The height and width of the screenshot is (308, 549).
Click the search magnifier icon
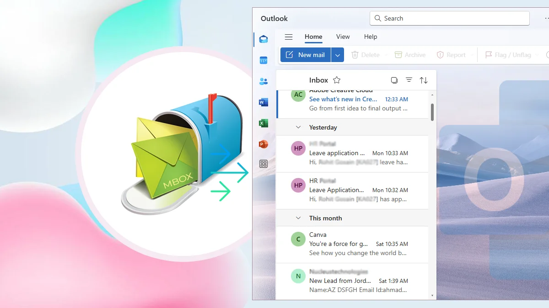click(x=378, y=18)
